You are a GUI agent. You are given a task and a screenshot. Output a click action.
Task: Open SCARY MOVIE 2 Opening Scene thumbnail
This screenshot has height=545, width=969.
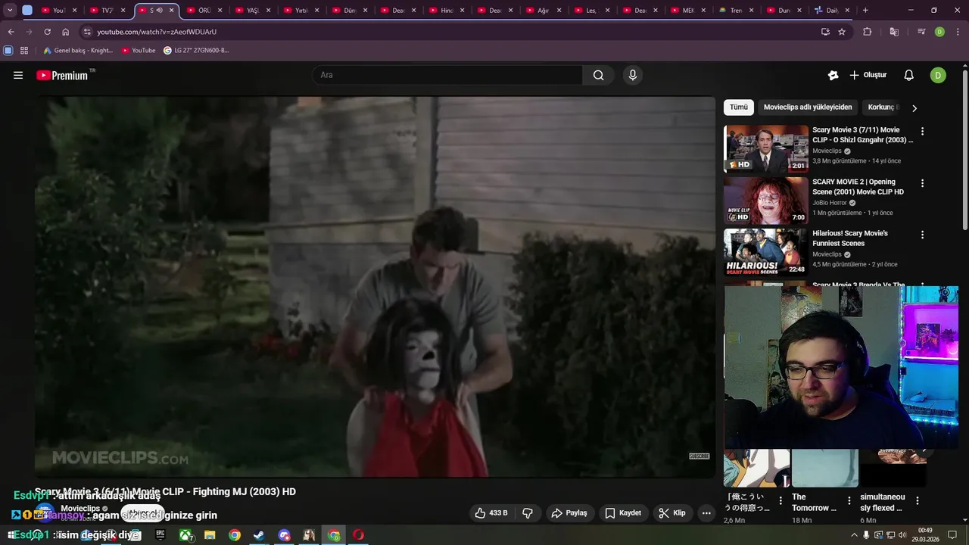(x=766, y=201)
